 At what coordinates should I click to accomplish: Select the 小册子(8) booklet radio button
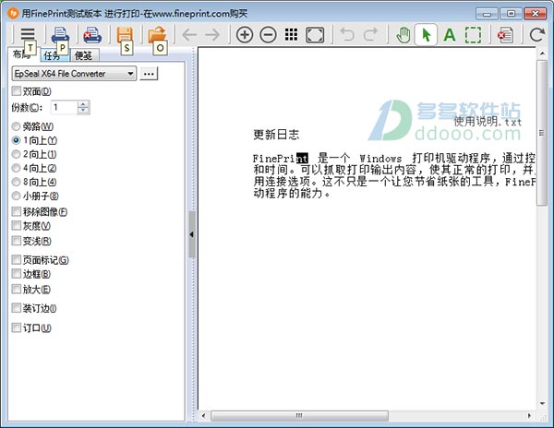pos(16,196)
